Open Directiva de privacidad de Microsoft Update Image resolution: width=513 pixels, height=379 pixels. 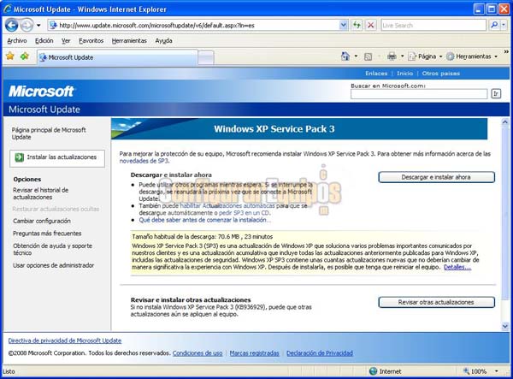(x=65, y=341)
